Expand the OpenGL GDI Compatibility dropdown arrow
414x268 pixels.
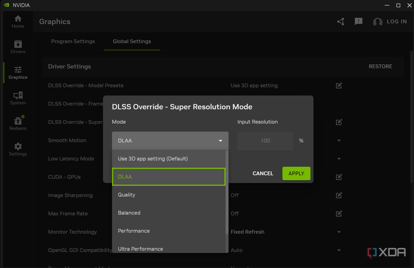[x=339, y=250]
